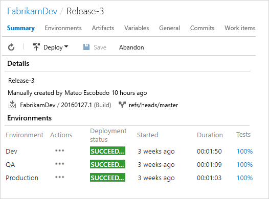Image resolution: width=269 pixels, height=199 pixels.
Task: Open the Work items tab
Action: click(240, 28)
